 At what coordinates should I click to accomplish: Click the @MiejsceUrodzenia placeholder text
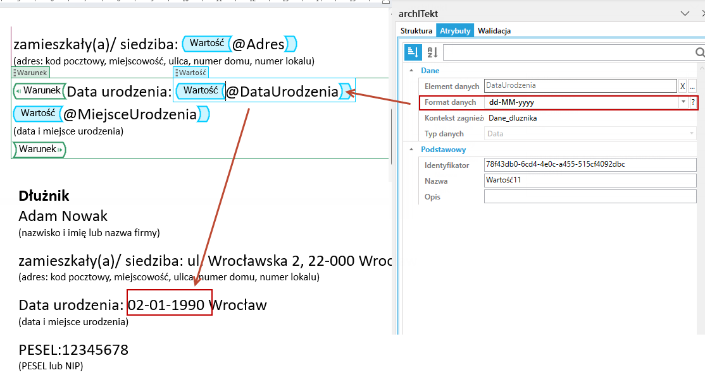(x=130, y=114)
